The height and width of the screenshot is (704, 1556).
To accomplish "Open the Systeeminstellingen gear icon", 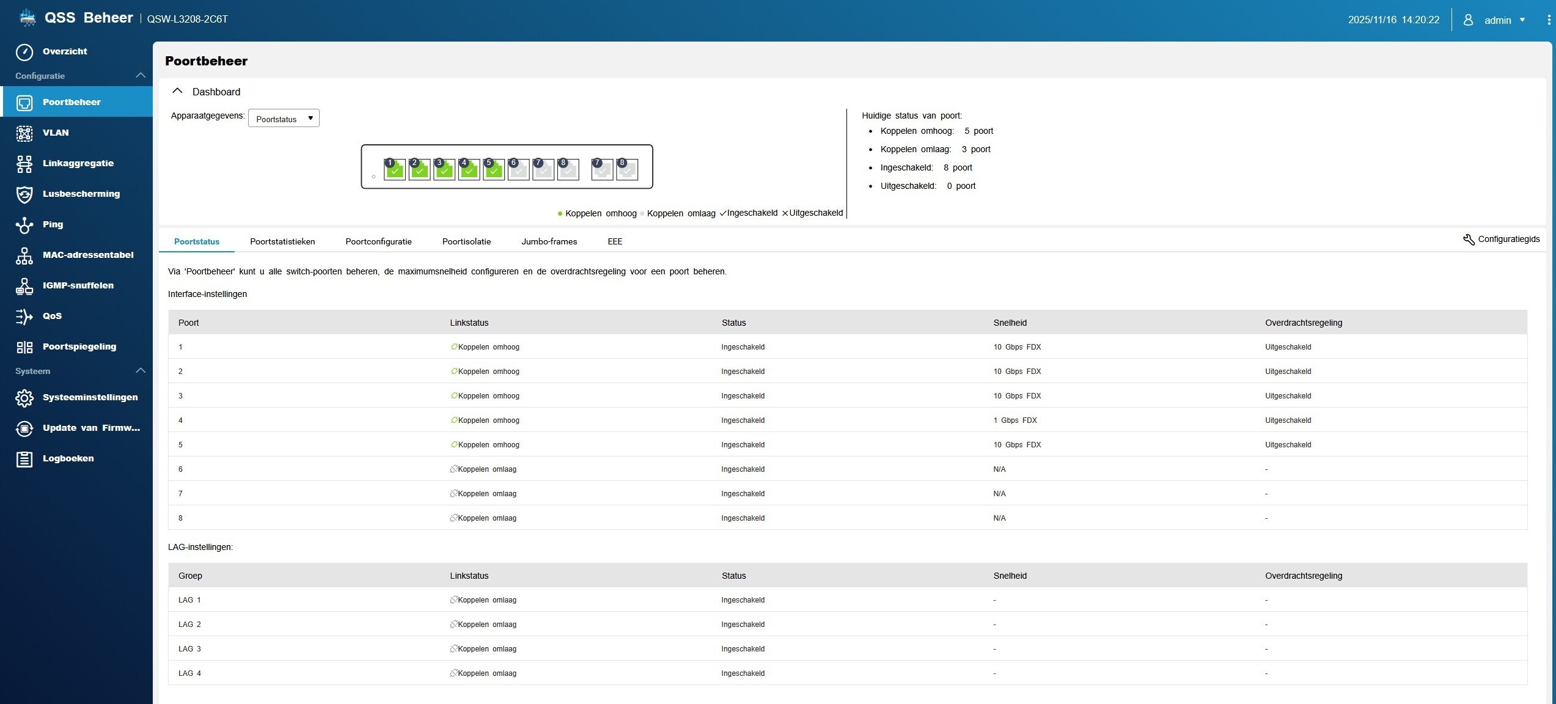I will 24,398.
